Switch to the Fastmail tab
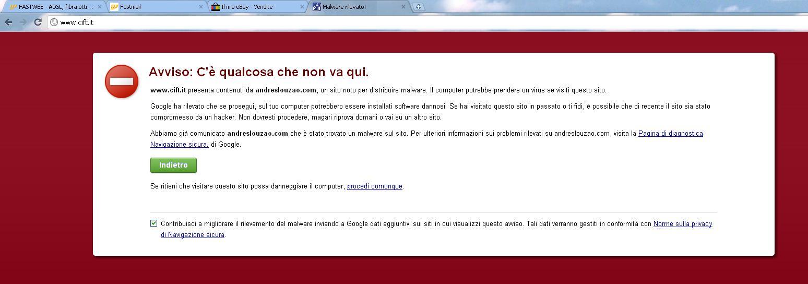Screen dimensions: 808x284 click(x=157, y=7)
